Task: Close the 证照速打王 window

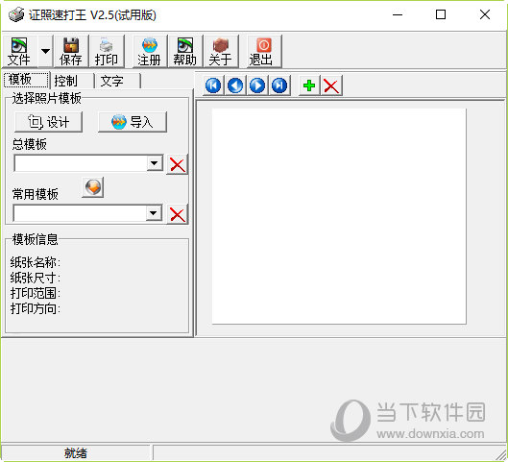Action: click(485, 14)
